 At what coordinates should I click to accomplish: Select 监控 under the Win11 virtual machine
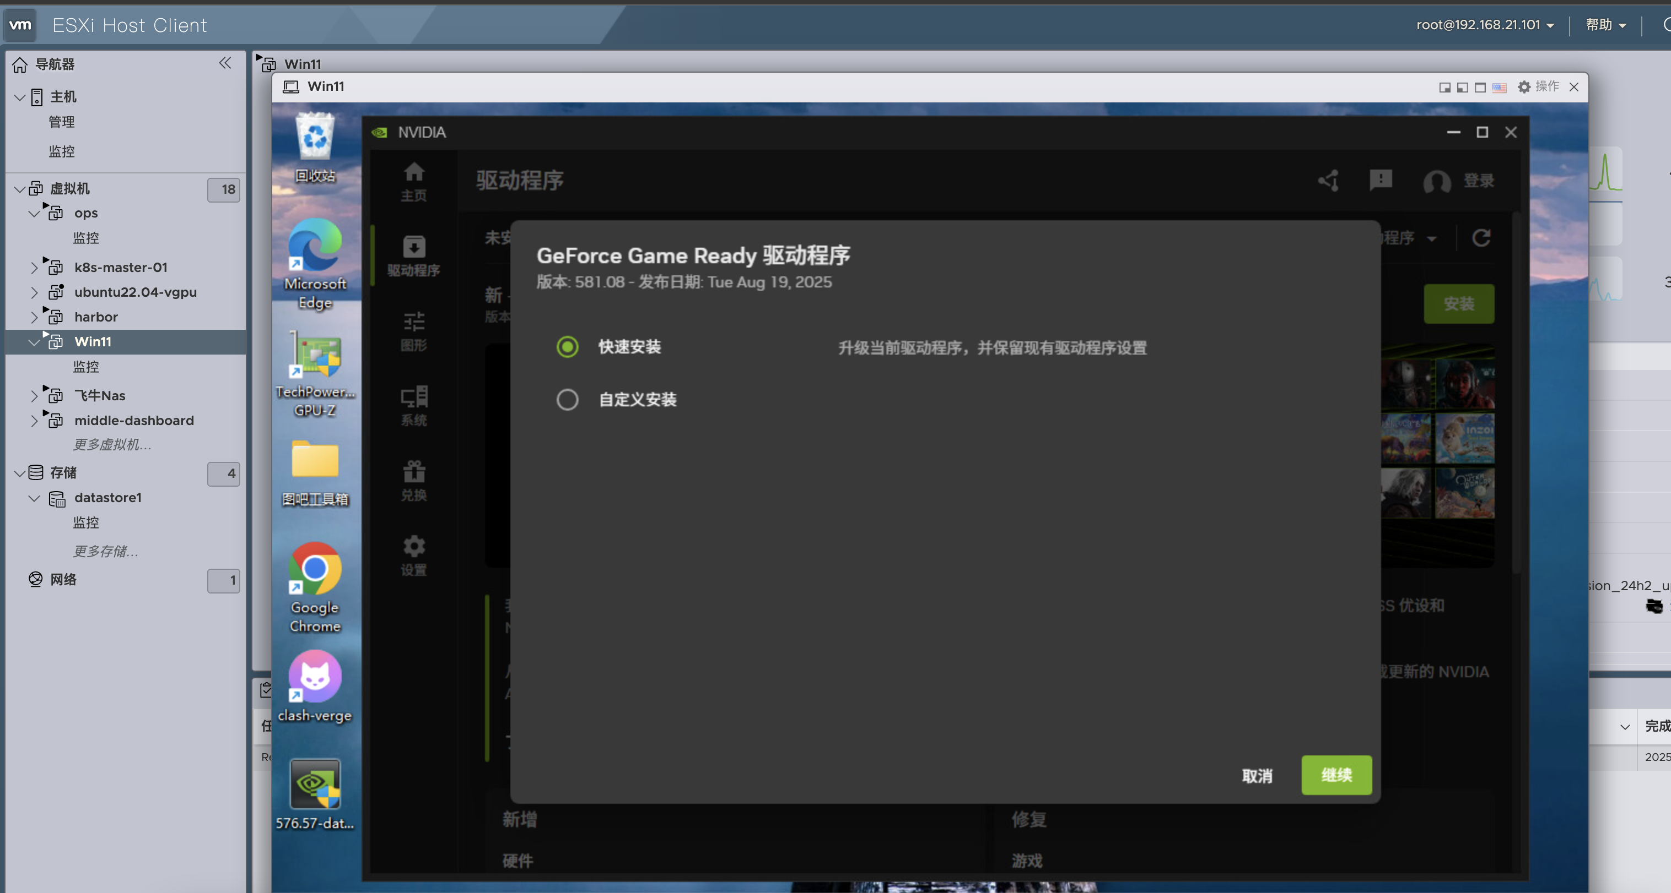[87, 366]
